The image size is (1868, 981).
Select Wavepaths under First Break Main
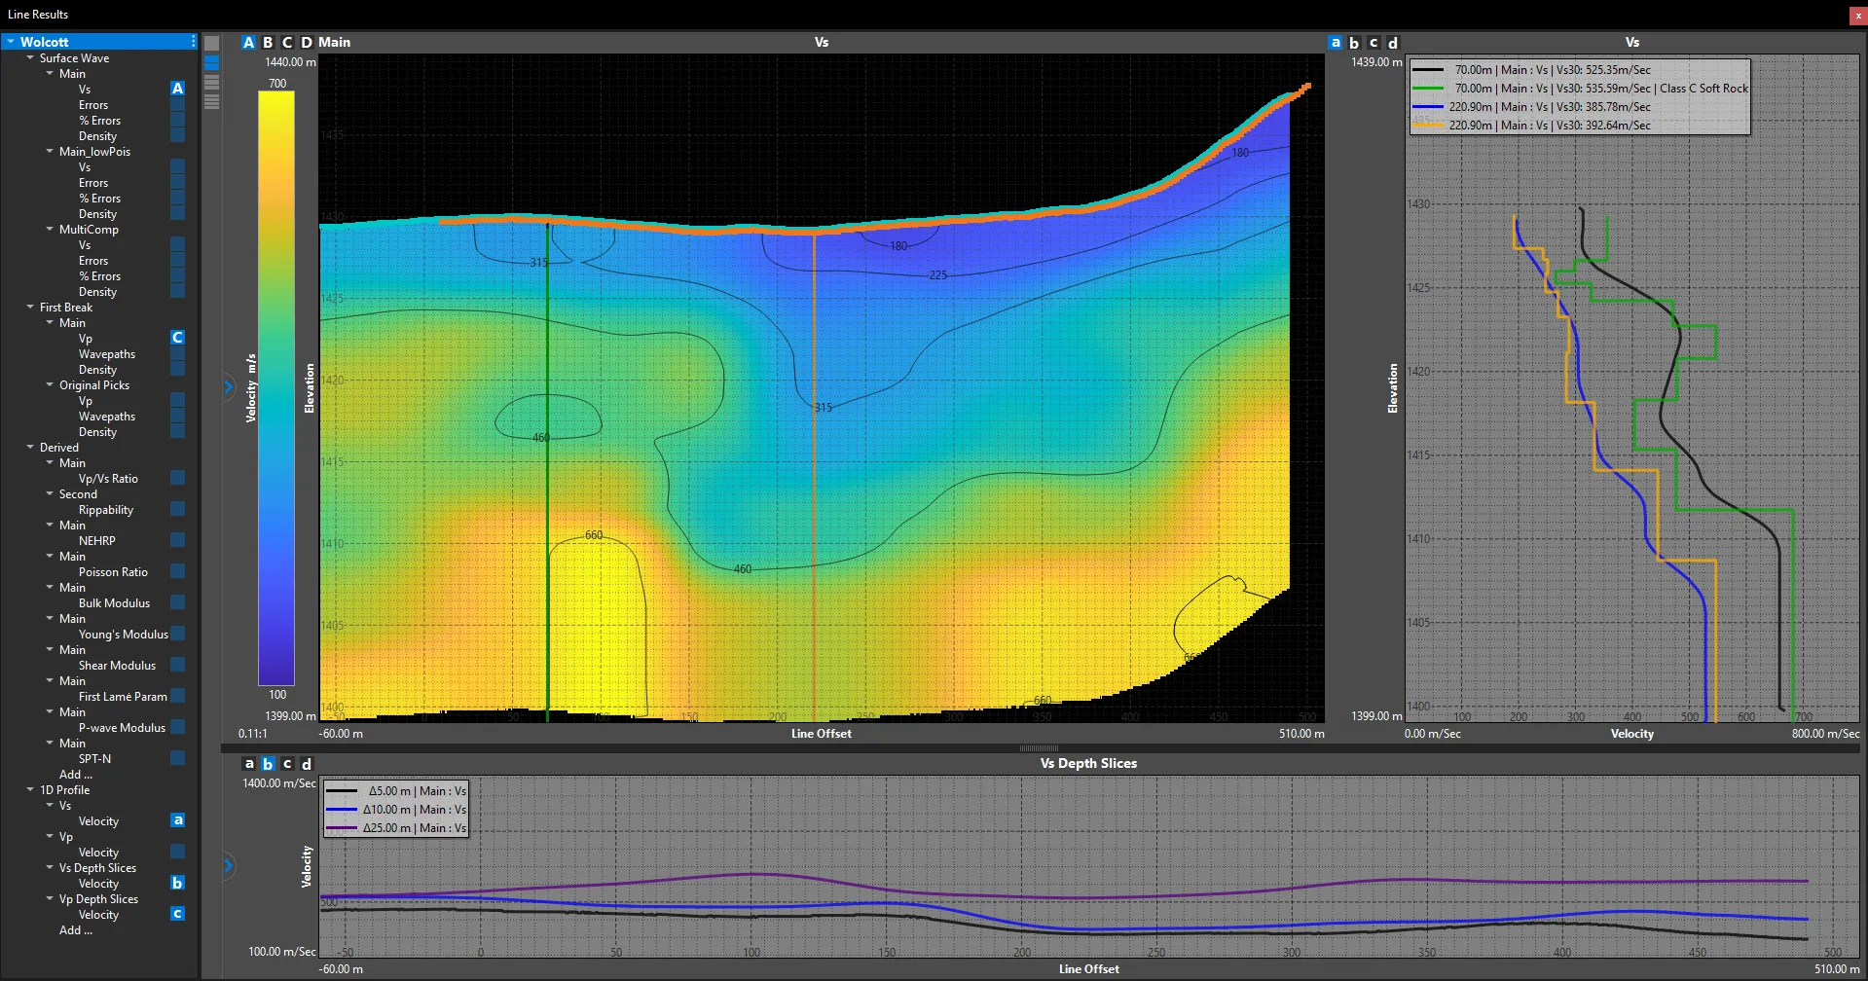(x=107, y=354)
